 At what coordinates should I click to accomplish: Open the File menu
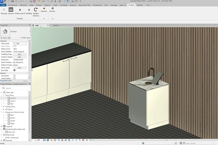3,5
